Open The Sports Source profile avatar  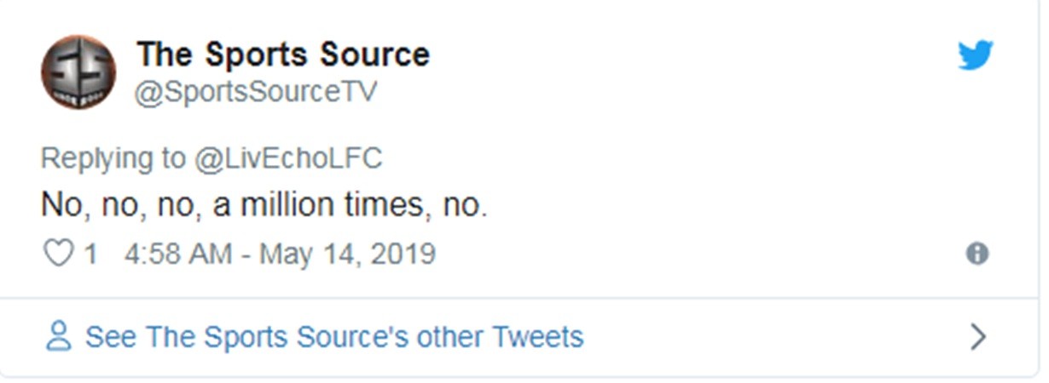coord(78,72)
